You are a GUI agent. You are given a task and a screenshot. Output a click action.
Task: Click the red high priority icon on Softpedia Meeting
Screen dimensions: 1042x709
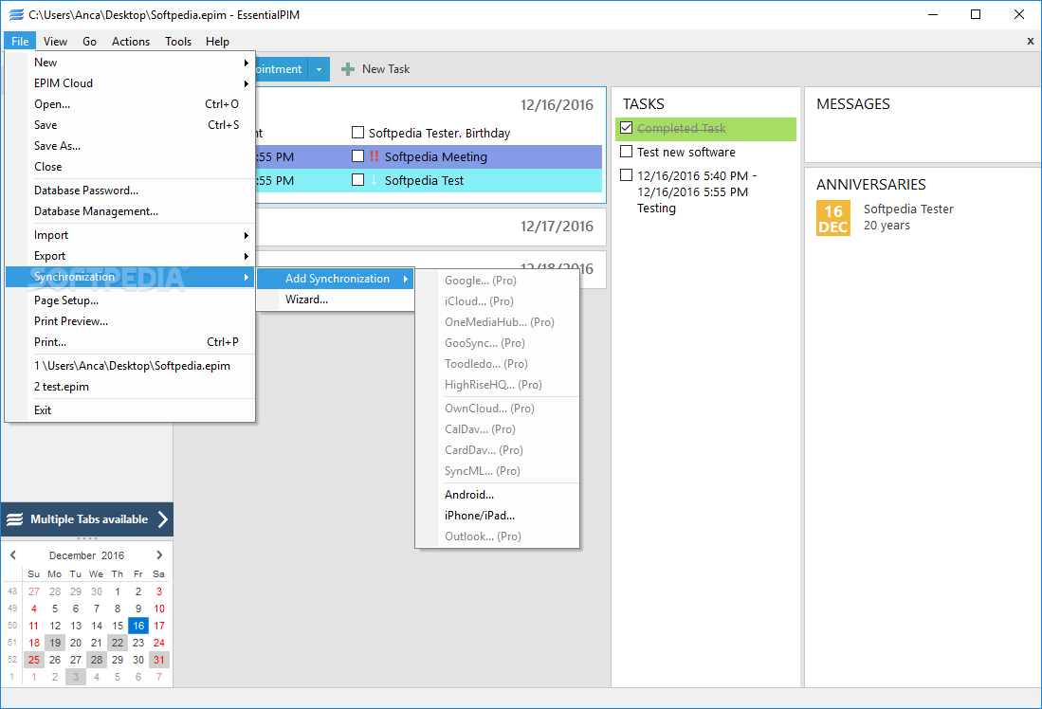(x=375, y=156)
